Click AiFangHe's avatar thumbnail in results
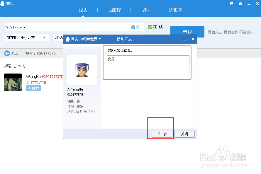The height and width of the screenshot is (174, 261). point(13,82)
